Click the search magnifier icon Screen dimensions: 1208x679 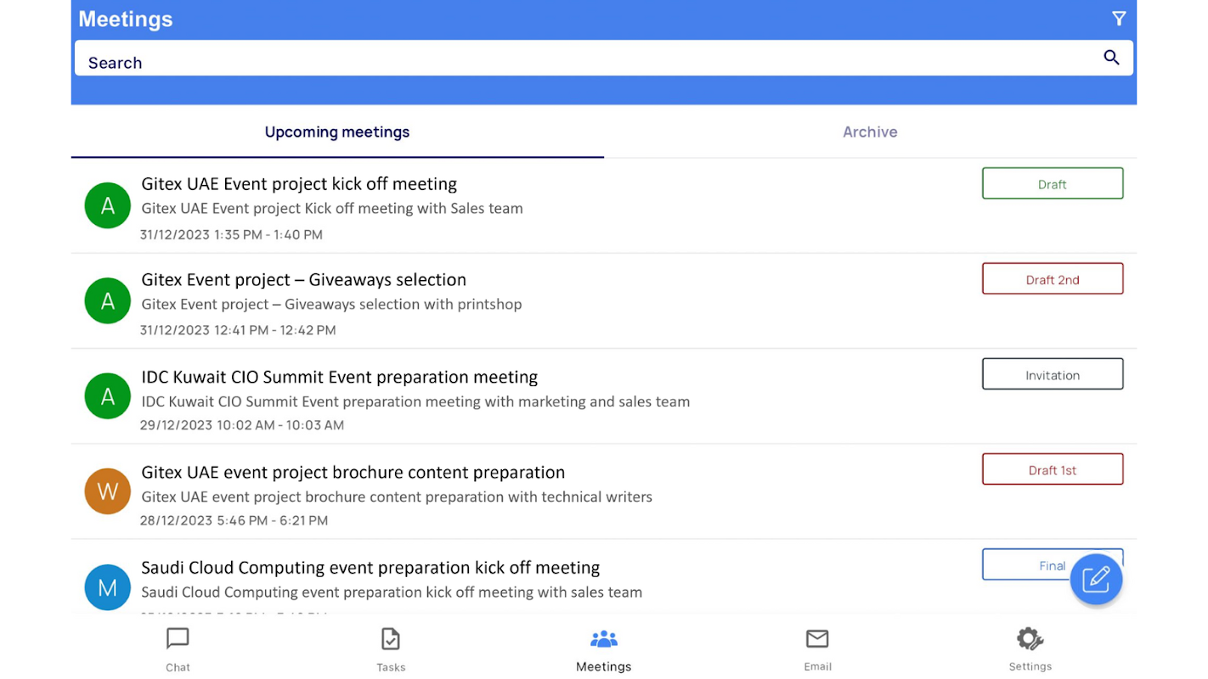[x=1111, y=58]
